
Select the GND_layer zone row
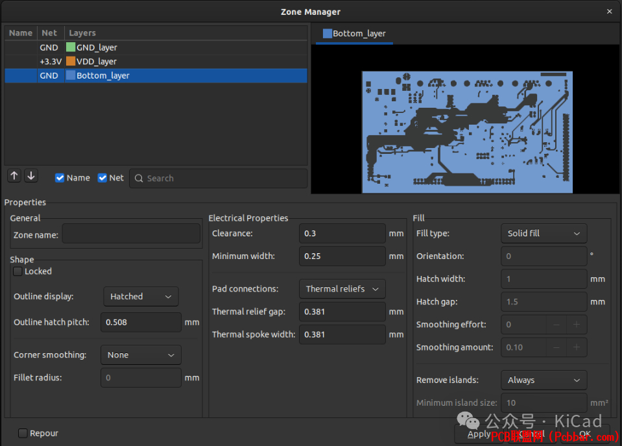(156, 47)
